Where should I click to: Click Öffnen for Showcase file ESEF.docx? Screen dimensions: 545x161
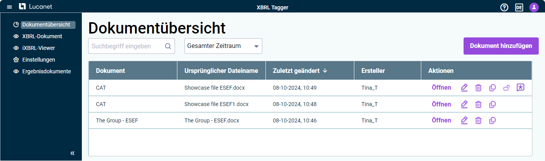tap(441, 88)
